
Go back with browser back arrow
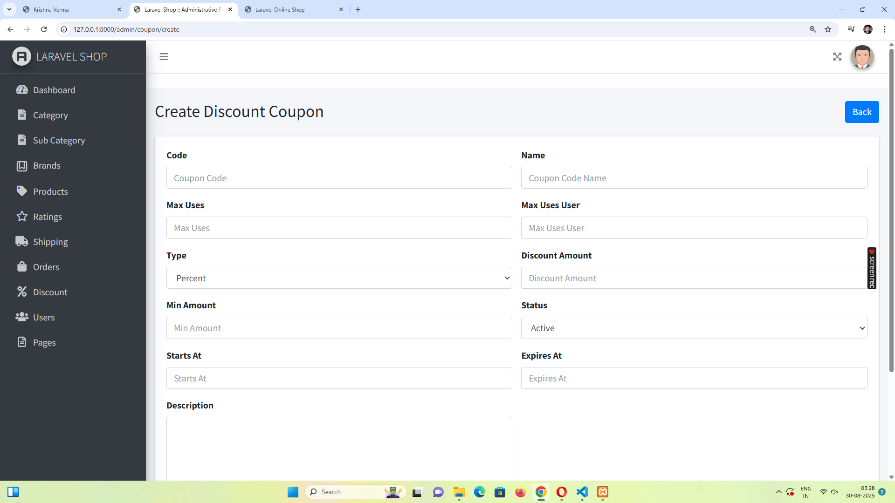pos(10,29)
